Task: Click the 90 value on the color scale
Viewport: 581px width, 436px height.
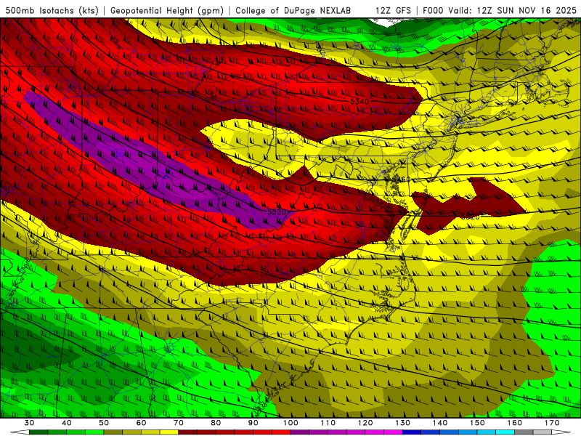Action: pyautogui.click(x=253, y=423)
